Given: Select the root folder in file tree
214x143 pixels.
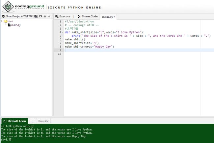Looking at the screenshot, I should (x=10, y=21).
